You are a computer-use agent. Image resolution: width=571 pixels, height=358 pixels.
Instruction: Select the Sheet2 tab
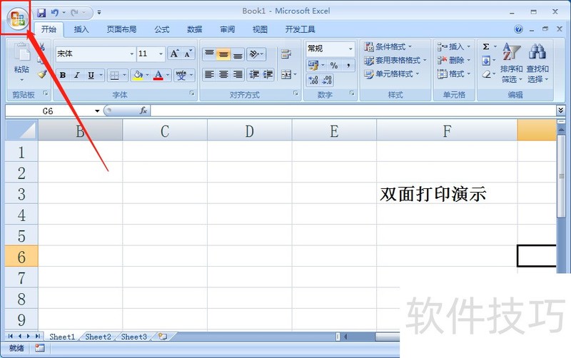pyautogui.click(x=98, y=337)
